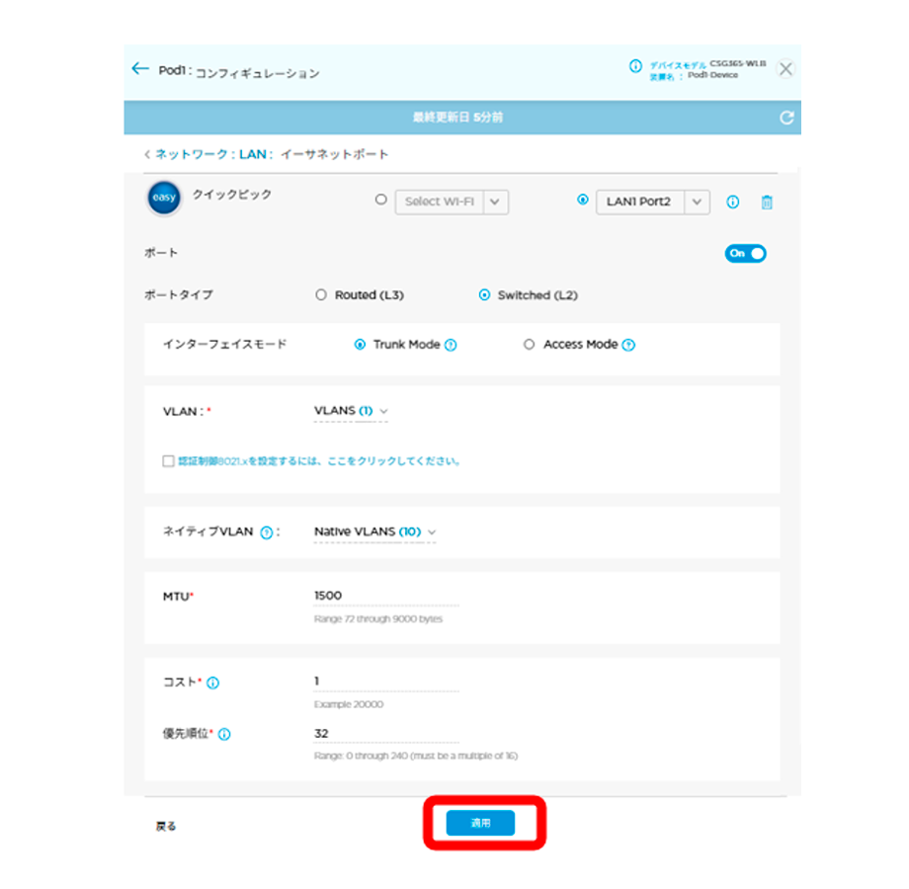This screenshot has height=889, width=909.
Task: Click the refresh icon in the update bar
Action: pyautogui.click(x=786, y=118)
